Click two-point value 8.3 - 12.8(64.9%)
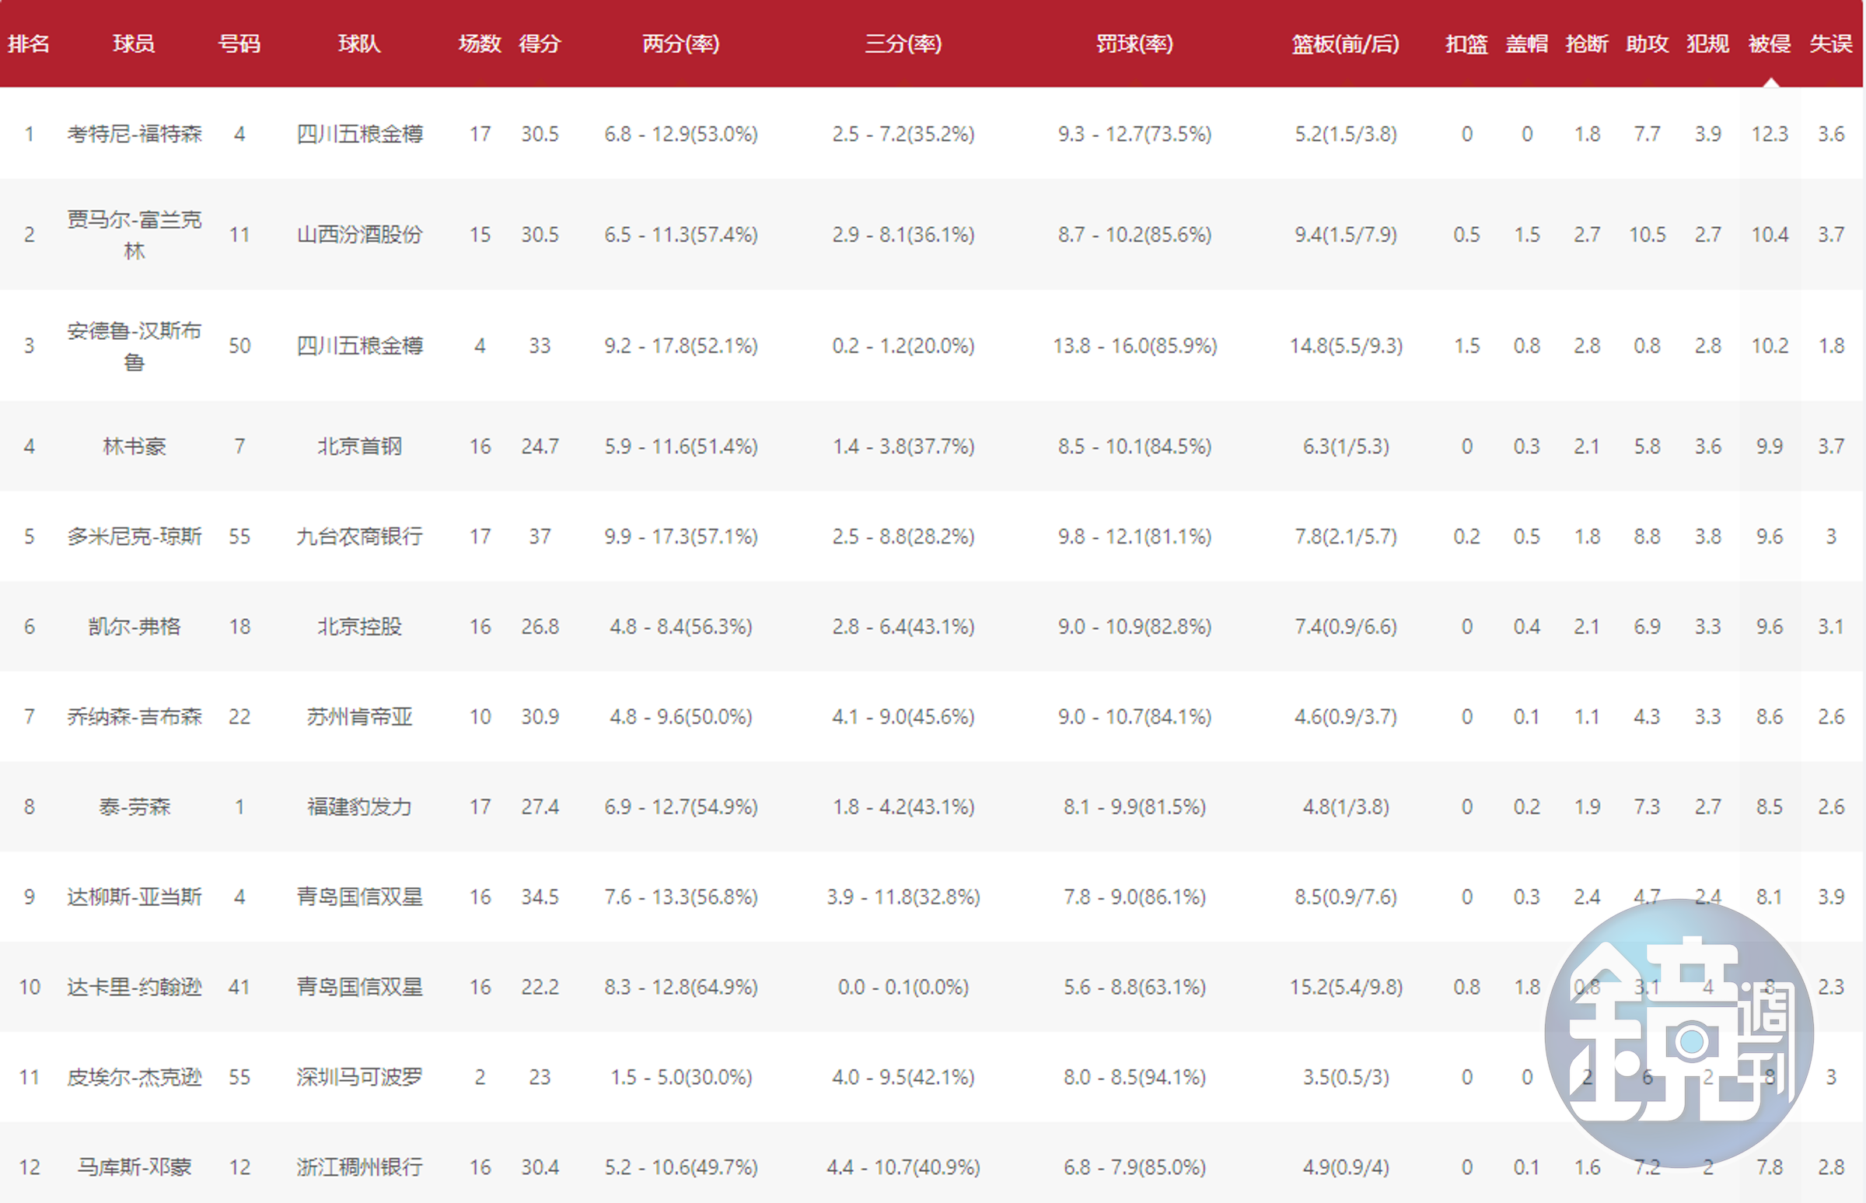Viewport: 1866px width, 1203px height. click(681, 987)
